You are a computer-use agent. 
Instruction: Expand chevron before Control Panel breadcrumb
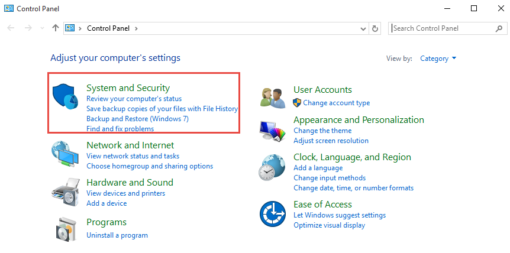click(x=80, y=28)
